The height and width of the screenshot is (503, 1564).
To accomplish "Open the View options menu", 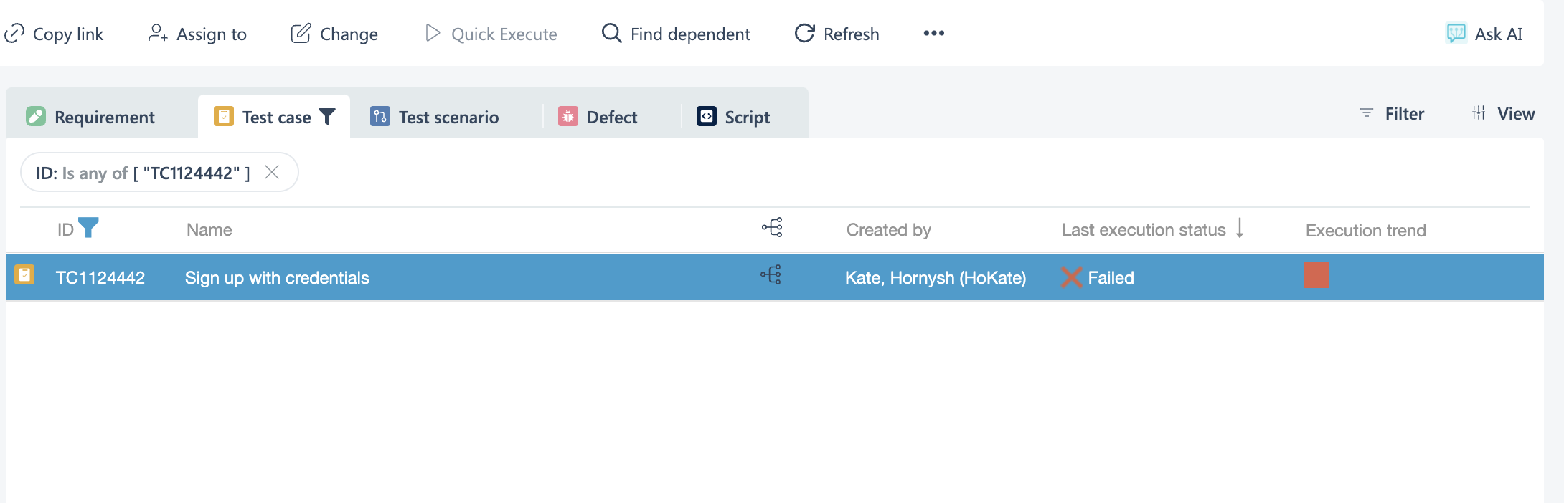I will click(x=1503, y=113).
